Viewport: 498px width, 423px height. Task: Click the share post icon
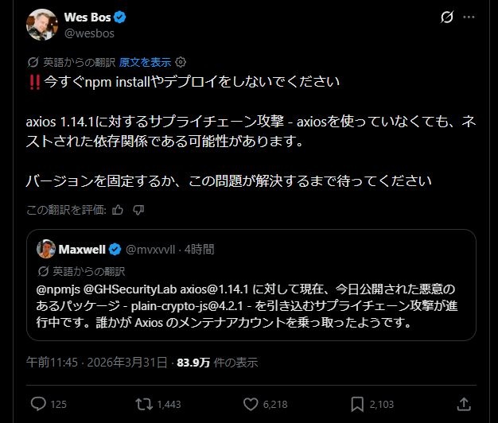[x=467, y=404]
